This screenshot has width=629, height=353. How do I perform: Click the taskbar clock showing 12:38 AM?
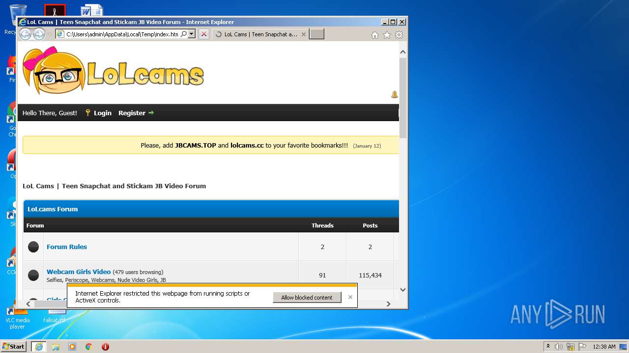click(x=604, y=347)
